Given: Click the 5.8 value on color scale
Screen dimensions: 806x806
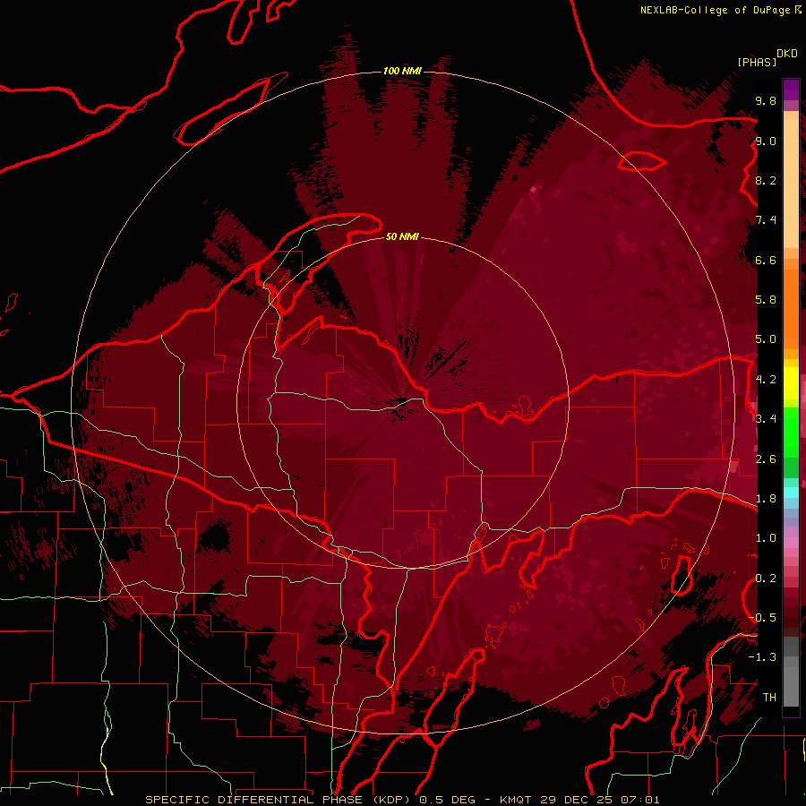Looking at the screenshot, I should [766, 300].
